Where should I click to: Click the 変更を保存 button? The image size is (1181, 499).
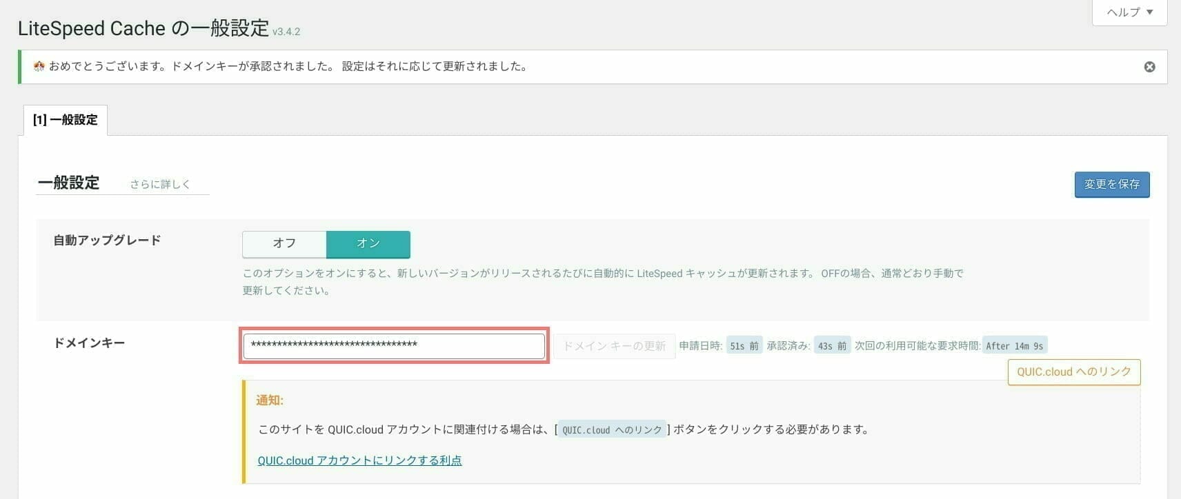click(1112, 184)
